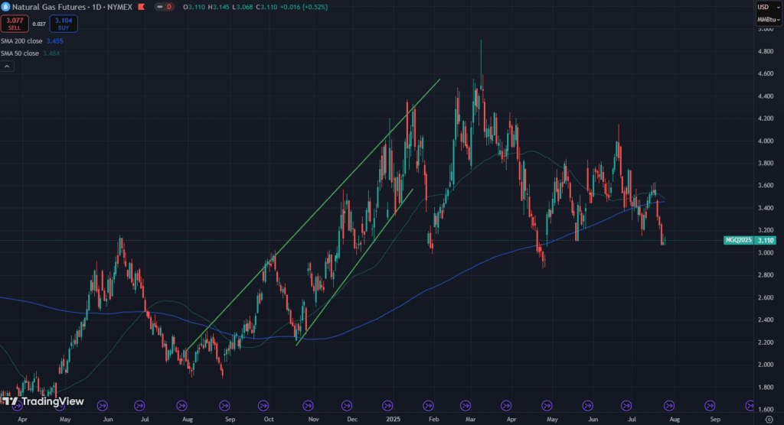Click the 1.600 price axis label
The height and width of the screenshot is (425, 784).
point(766,410)
